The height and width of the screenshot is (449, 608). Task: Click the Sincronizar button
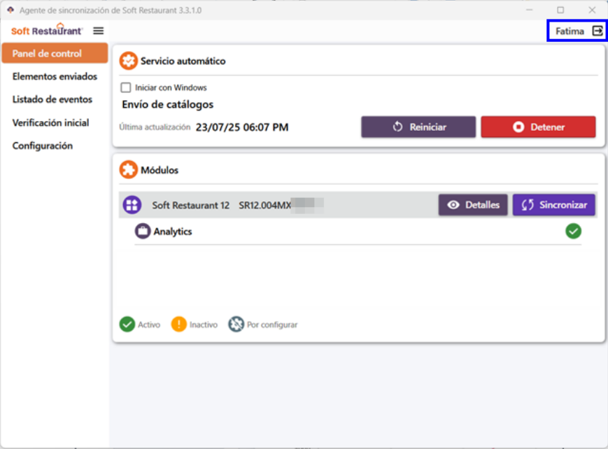point(553,205)
